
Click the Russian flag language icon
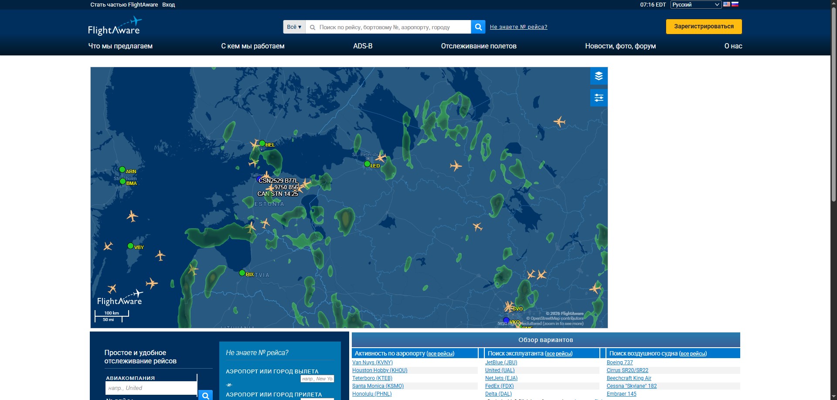tap(735, 4)
